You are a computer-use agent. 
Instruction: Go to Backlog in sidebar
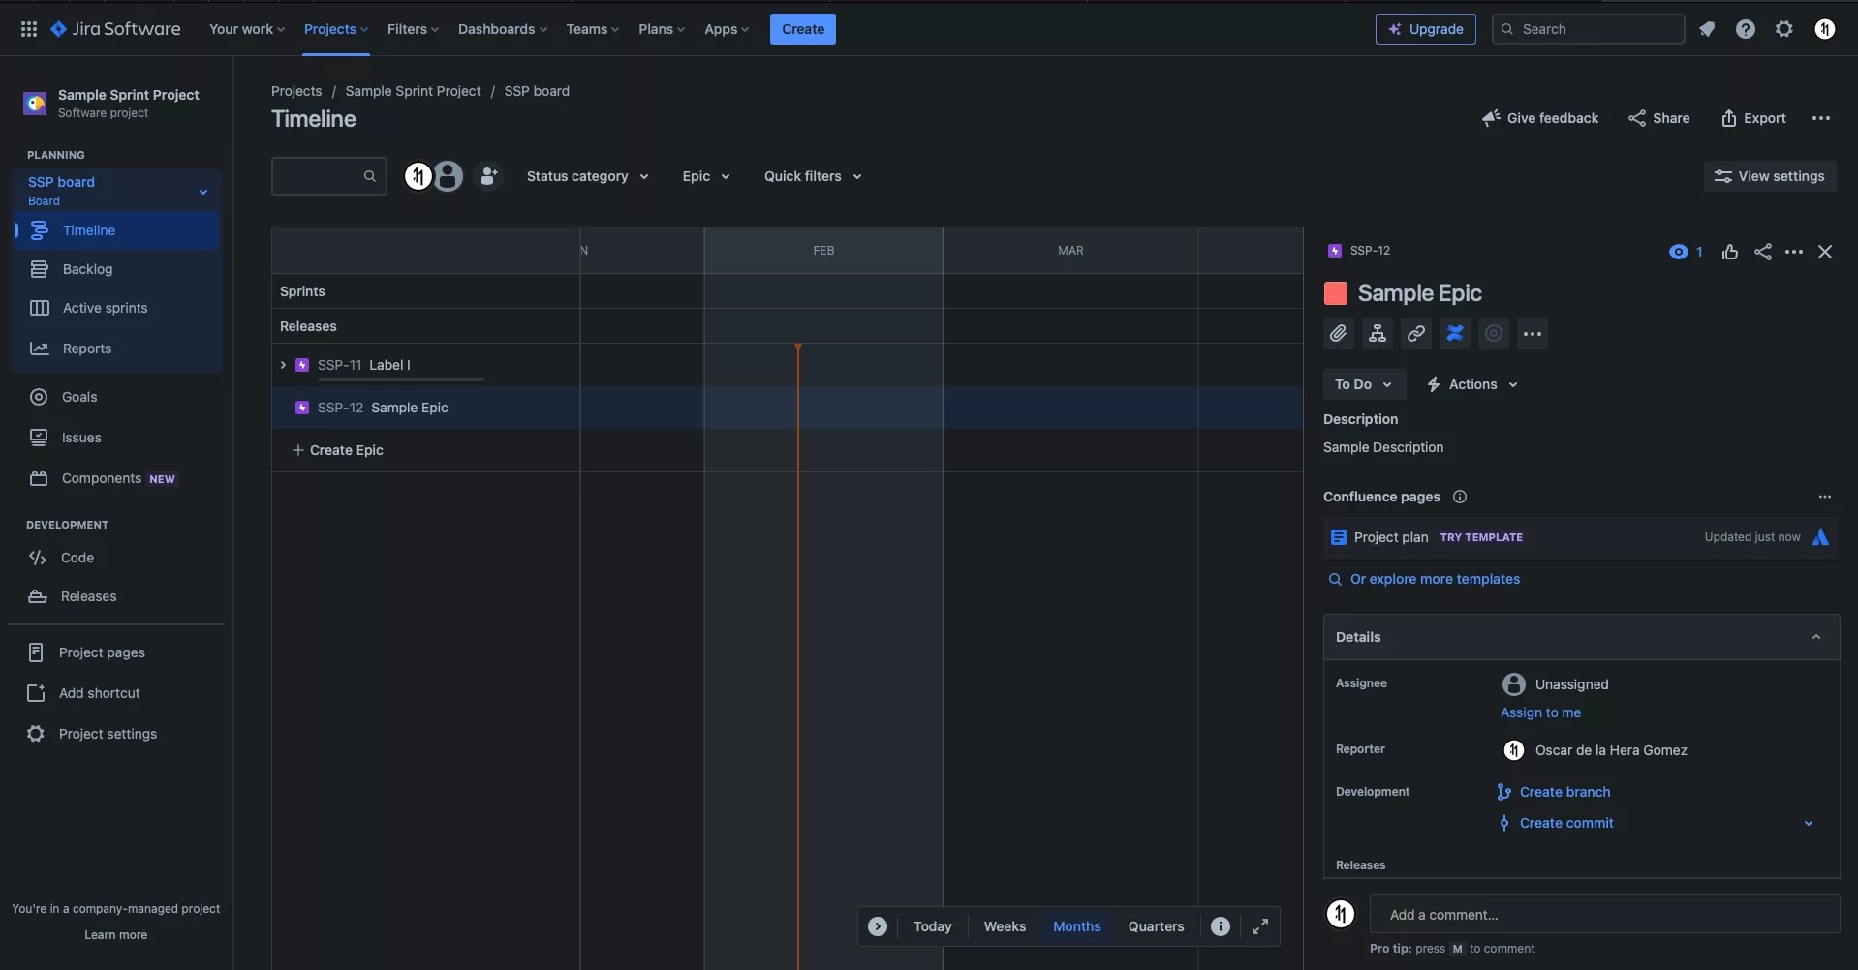click(x=116, y=269)
